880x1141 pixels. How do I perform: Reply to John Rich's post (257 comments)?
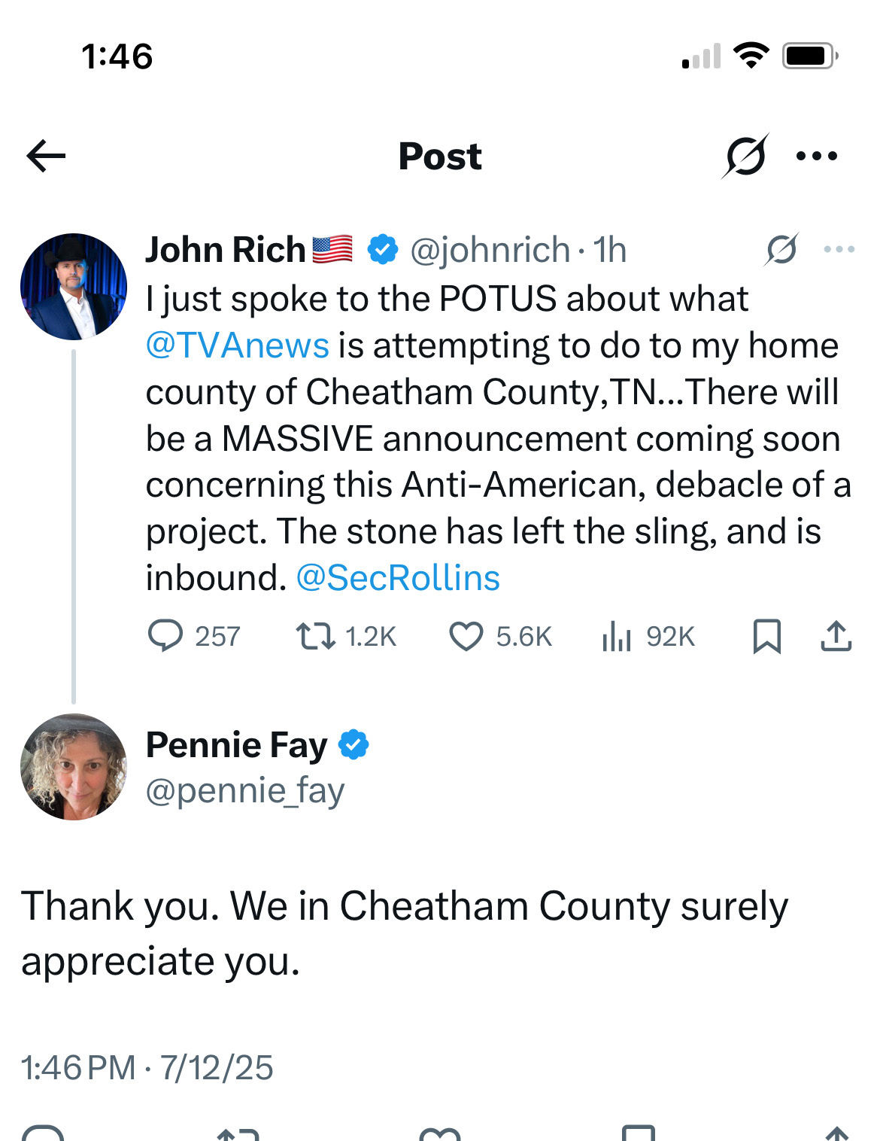193,636
